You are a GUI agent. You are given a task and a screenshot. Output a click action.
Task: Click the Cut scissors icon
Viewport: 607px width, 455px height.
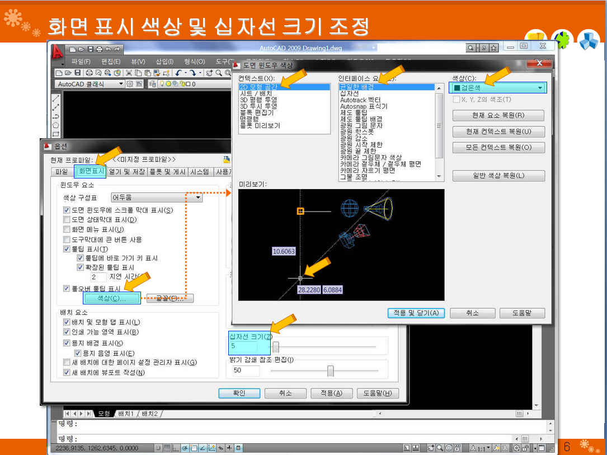tap(129, 73)
